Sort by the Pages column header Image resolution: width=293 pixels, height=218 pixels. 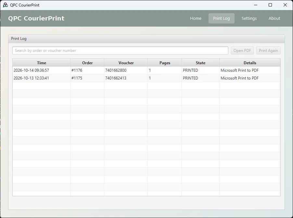click(165, 63)
